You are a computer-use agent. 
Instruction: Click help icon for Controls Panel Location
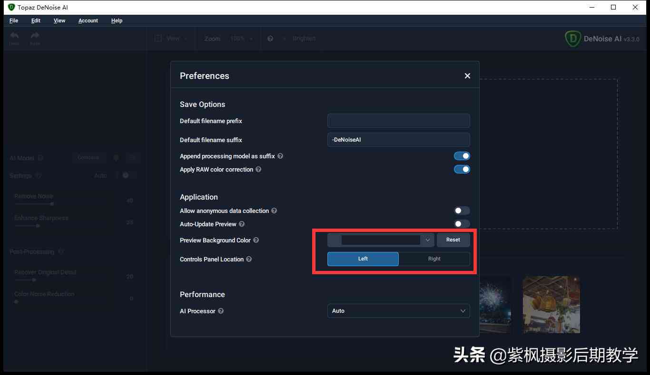(249, 259)
